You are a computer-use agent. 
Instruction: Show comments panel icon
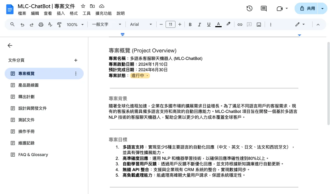click(x=263, y=8)
